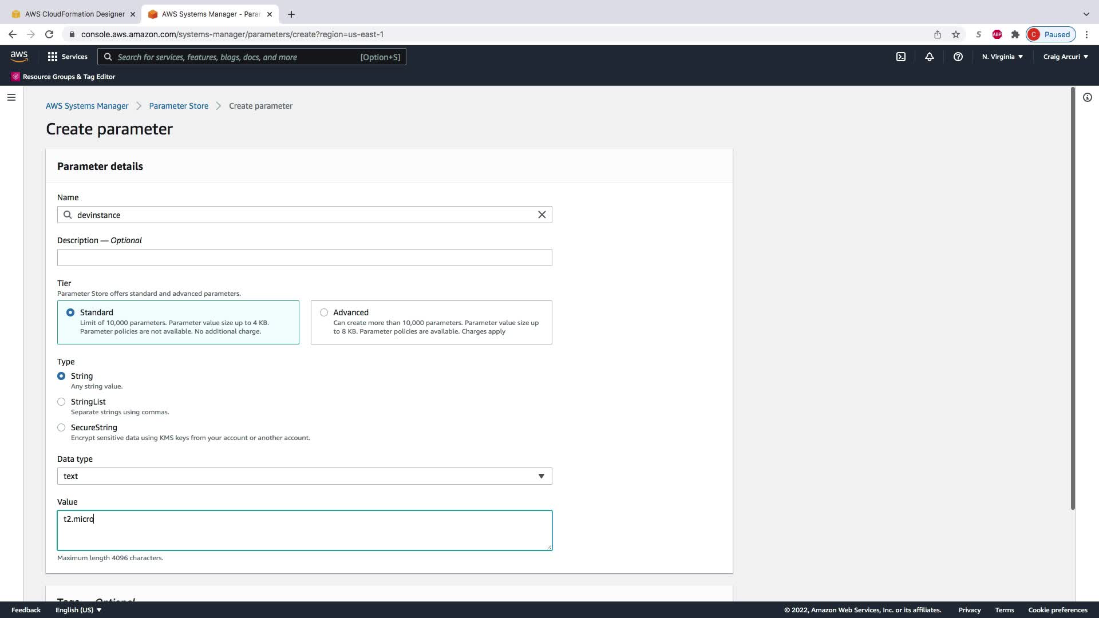Select the SecureString type option
Viewport: 1099px width, 618px height.
[61, 427]
